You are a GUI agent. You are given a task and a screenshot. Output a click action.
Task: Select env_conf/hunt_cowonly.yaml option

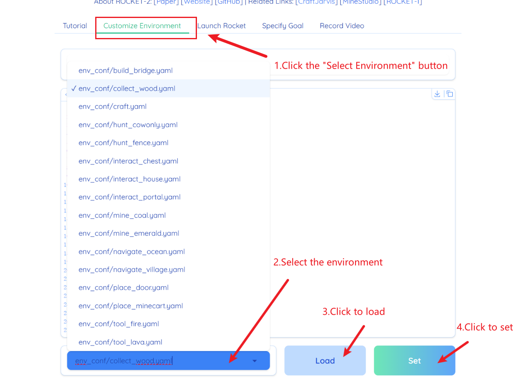[x=128, y=125]
